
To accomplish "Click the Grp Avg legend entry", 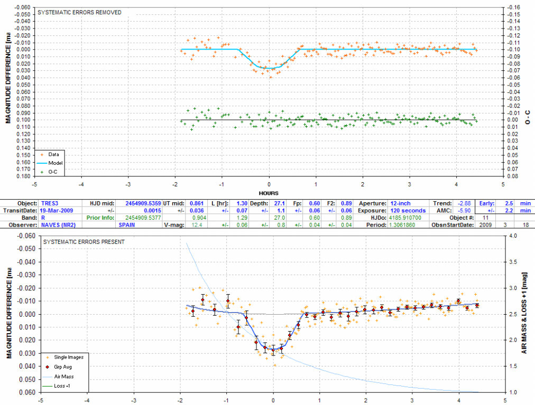I will [x=63, y=367].
